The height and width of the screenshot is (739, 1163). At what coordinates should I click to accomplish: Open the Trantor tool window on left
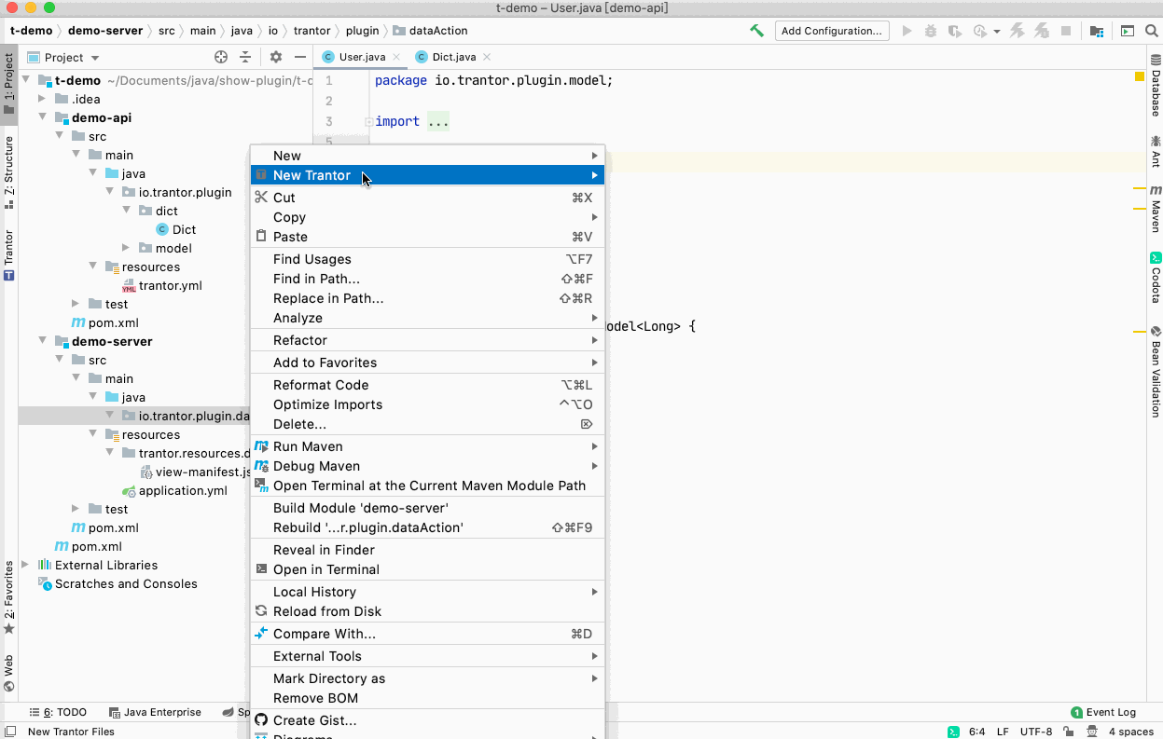(8, 254)
